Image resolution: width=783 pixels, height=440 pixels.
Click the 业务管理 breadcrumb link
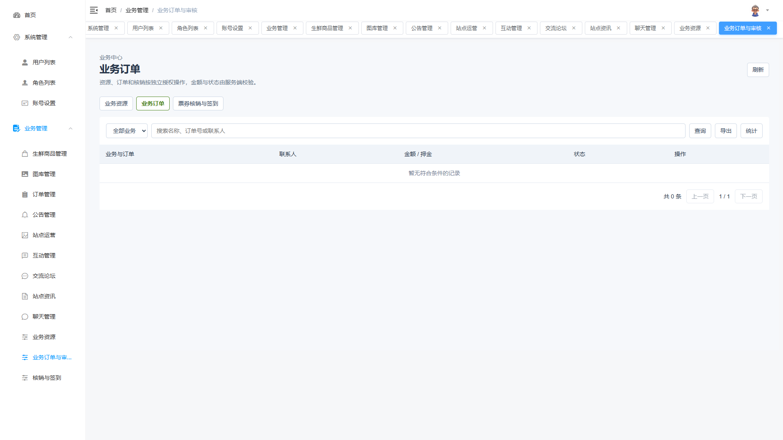click(137, 10)
